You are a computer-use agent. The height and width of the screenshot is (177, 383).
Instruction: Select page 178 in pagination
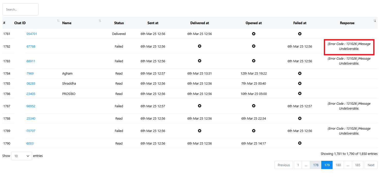point(316,165)
